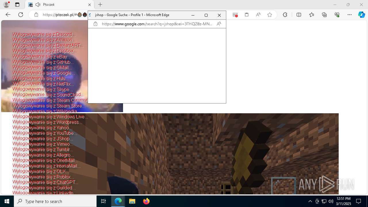Click 'Wylogowywanie się z Steam Store...' text
The image size is (368, 207).
coord(49,106)
